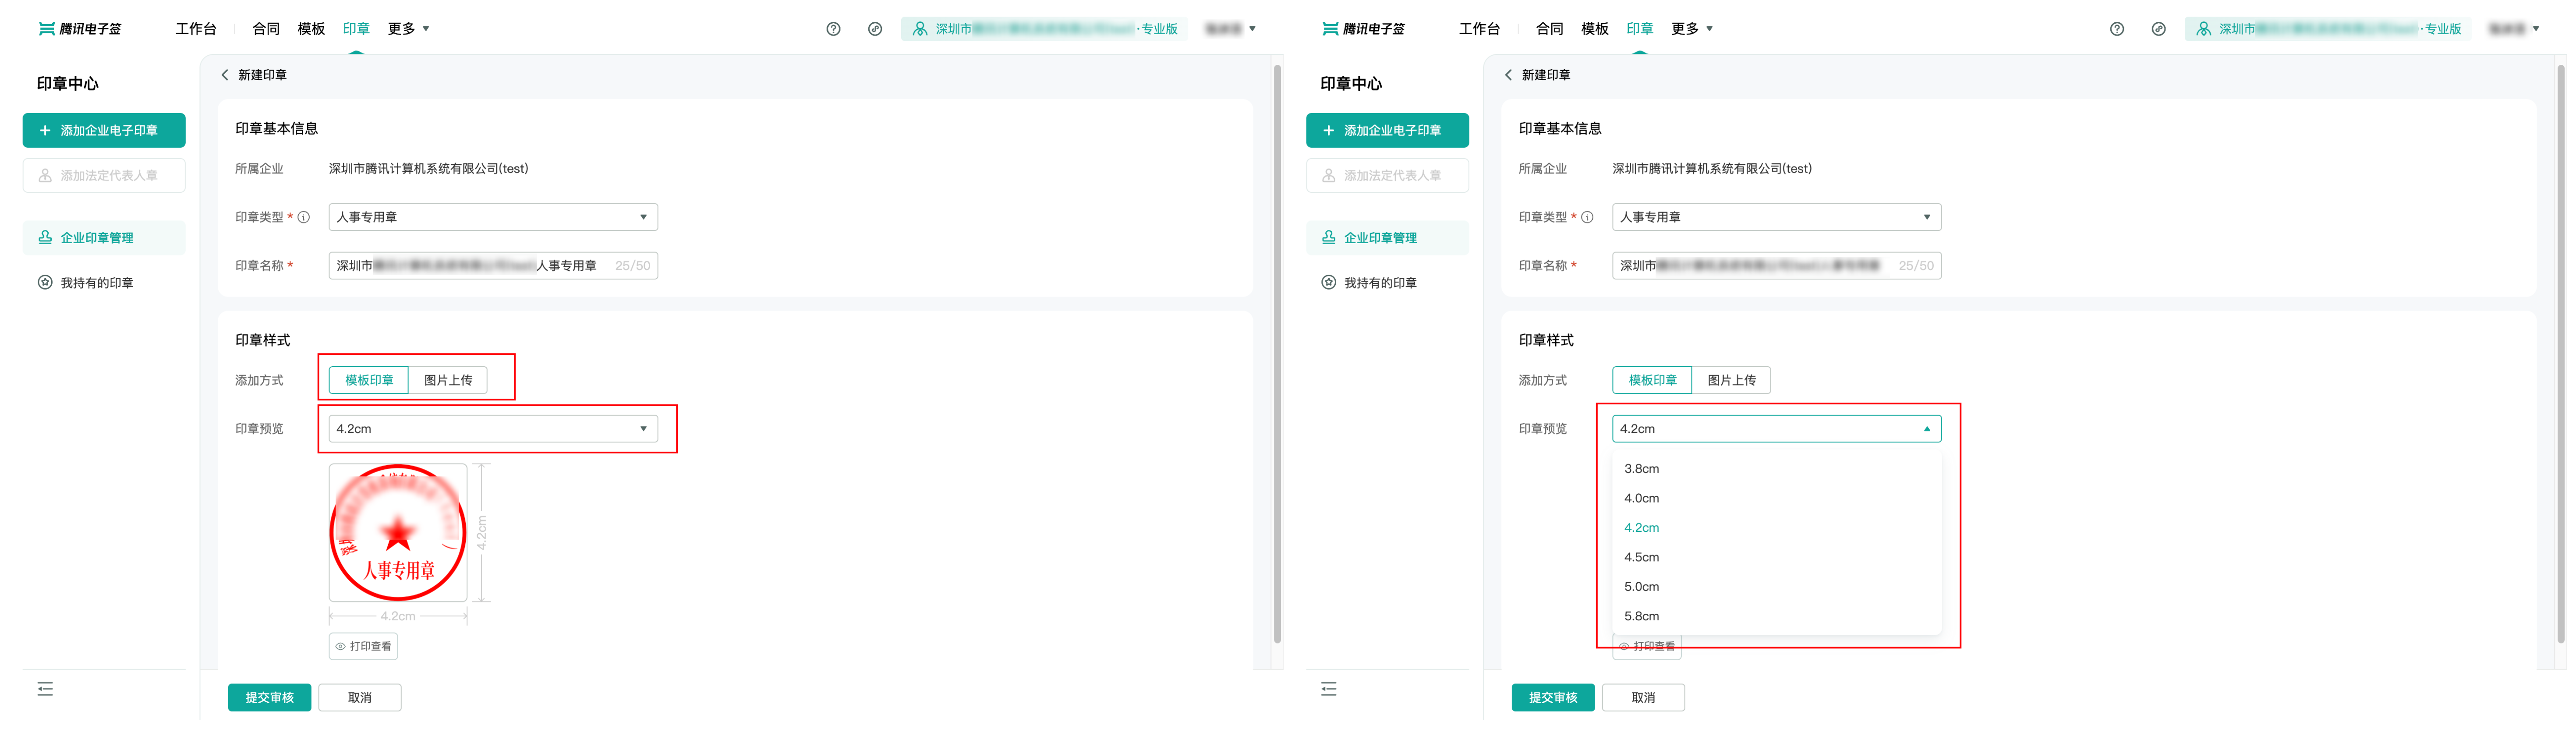Open the help question-mark icon in right screenshot
Viewport: 2576px width, 729px height.
(2117, 29)
